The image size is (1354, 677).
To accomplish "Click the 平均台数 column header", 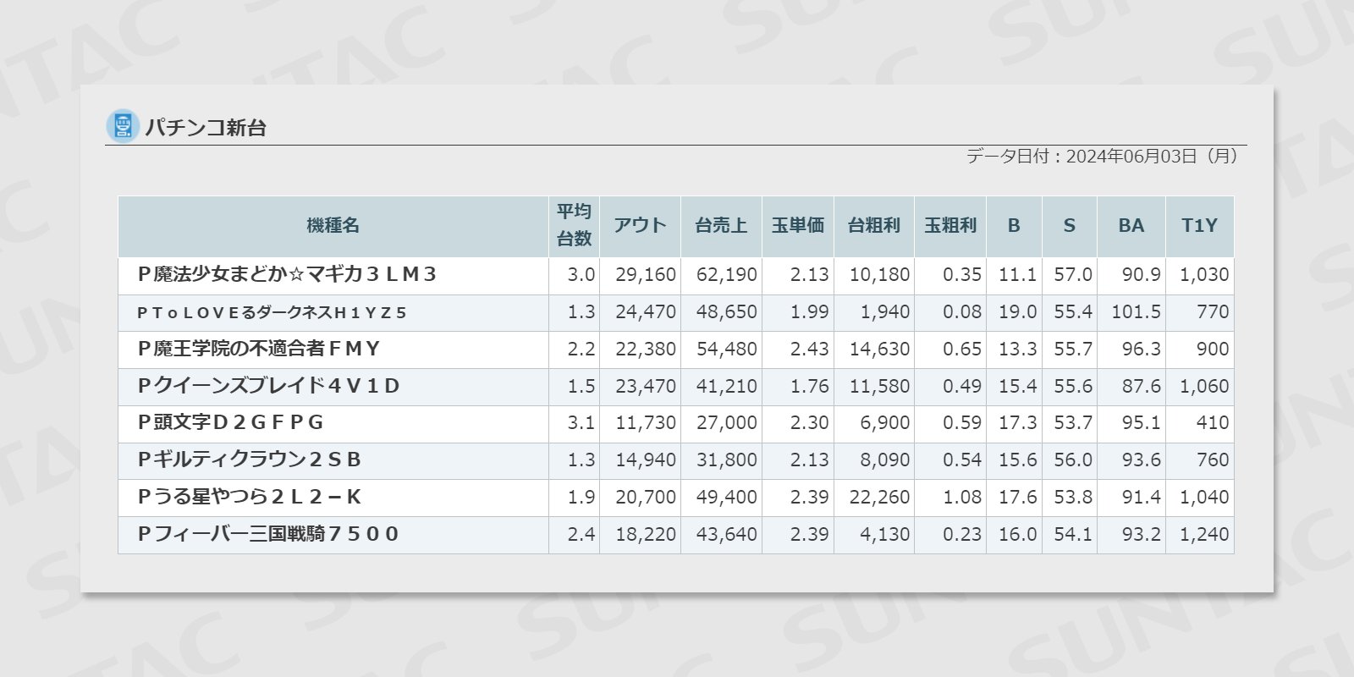I will 574,226.
